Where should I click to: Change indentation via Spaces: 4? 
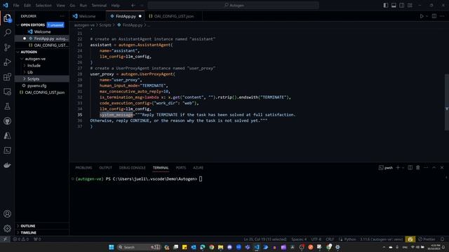point(299,239)
